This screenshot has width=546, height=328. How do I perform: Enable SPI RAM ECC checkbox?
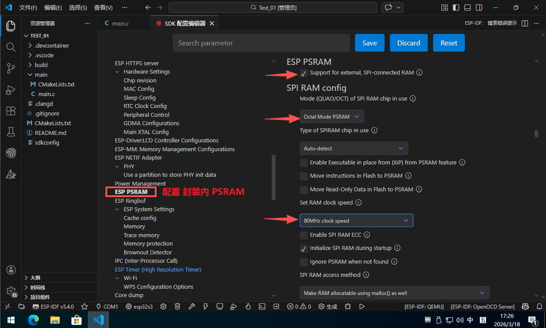(304, 235)
